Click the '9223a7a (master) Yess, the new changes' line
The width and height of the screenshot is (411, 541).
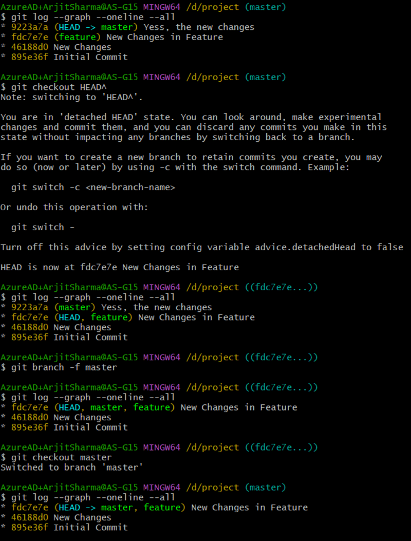106,307
